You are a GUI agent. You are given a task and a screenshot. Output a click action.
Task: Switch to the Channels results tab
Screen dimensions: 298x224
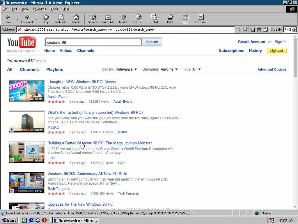click(x=29, y=69)
